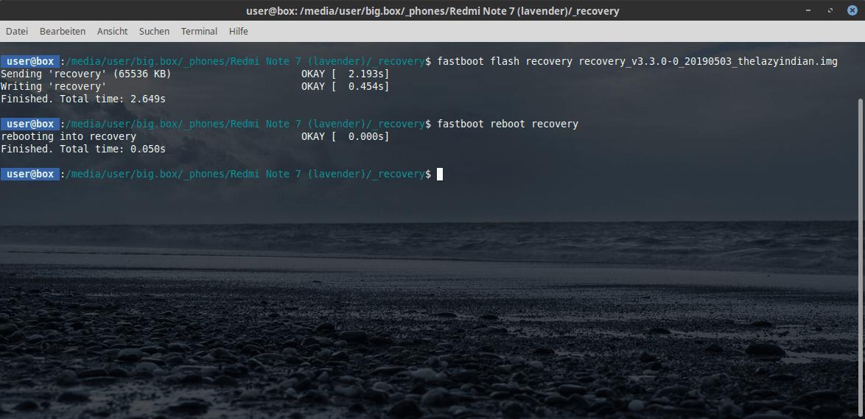Click the 'OKAY [ 0.000s]' status
The image size is (865, 419).
pyautogui.click(x=346, y=136)
